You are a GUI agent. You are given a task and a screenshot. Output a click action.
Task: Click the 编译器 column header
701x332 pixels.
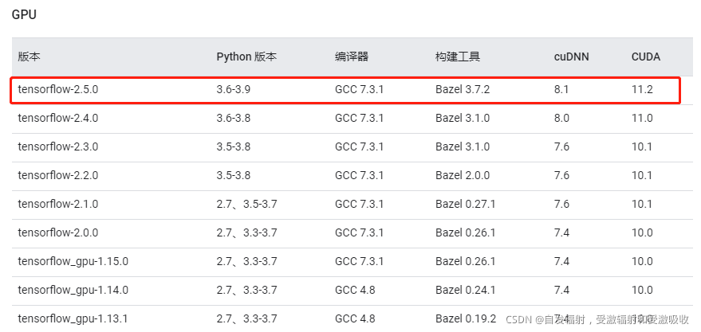(352, 57)
